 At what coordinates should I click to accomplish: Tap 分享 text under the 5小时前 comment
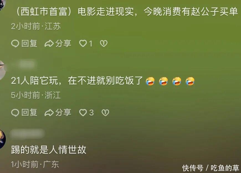[x=63, y=112]
